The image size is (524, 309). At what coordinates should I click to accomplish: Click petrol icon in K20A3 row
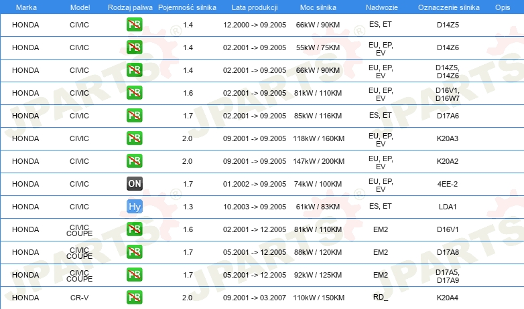point(134,138)
